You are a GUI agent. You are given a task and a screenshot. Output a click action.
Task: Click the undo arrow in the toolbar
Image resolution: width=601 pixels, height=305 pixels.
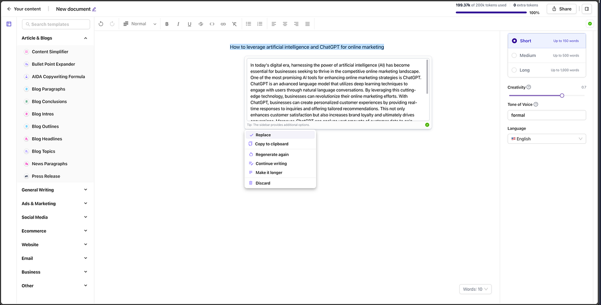(101, 24)
